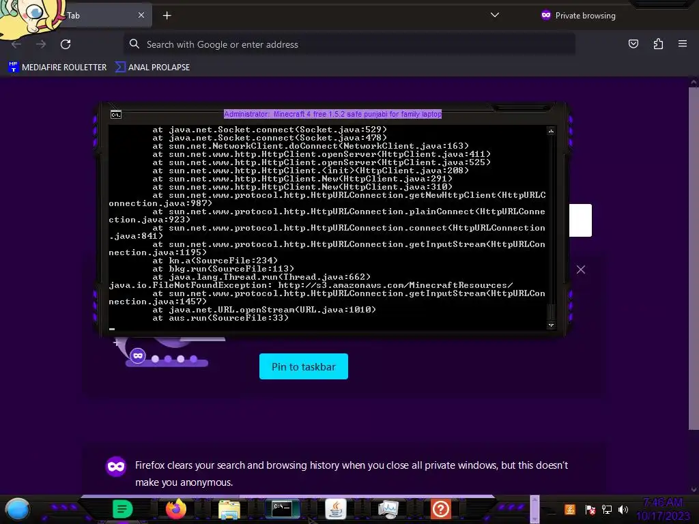699x524 pixels.
Task: Select the Firefox Tab label
Action: [x=74, y=16]
